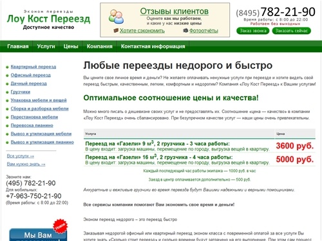Click the camera icon beside Фотоотчёты
The width and height of the screenshot is (322, 241).
point(185,30)
